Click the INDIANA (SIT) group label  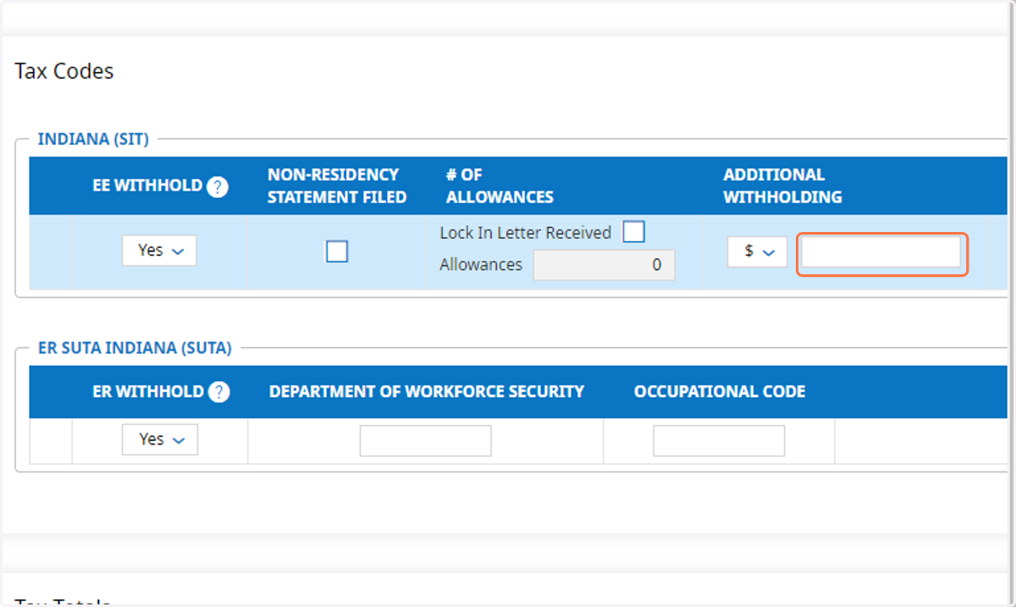coord(93,139)
